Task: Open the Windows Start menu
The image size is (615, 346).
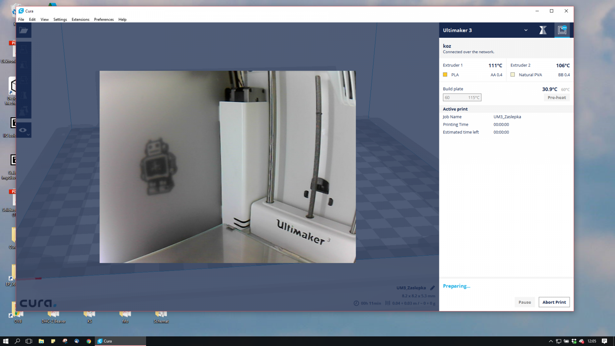Action: pyautogui.click(x=6, y=341)
